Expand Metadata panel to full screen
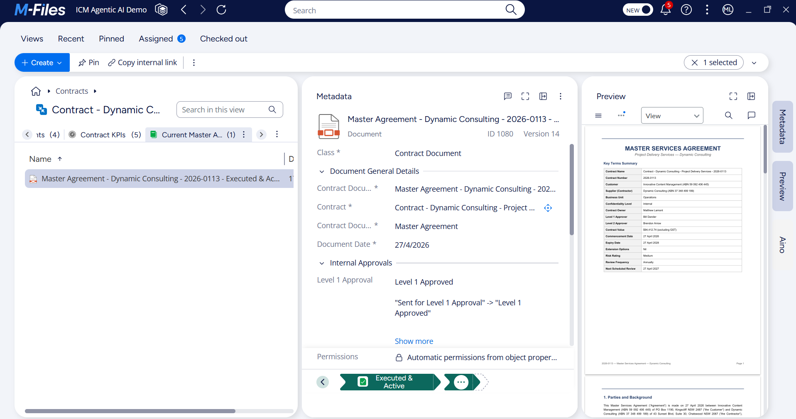This screenshot has height=419, width=796. (x=525, y=96)
